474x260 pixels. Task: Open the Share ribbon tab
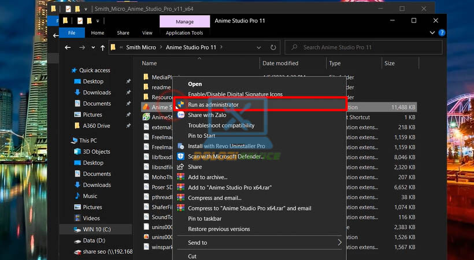point(123,33)
